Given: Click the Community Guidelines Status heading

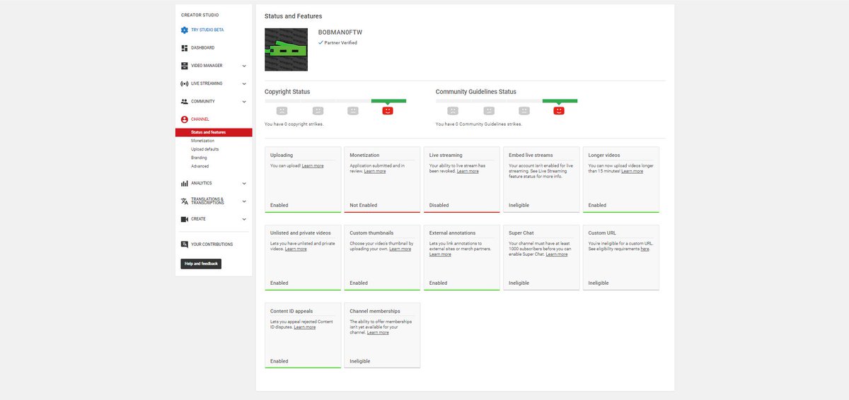Looking at the screenshot, I should pos(476,92).
